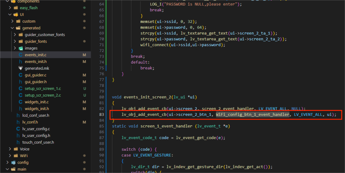Click the M status badge of events_init.c

(x=84, y=55)
